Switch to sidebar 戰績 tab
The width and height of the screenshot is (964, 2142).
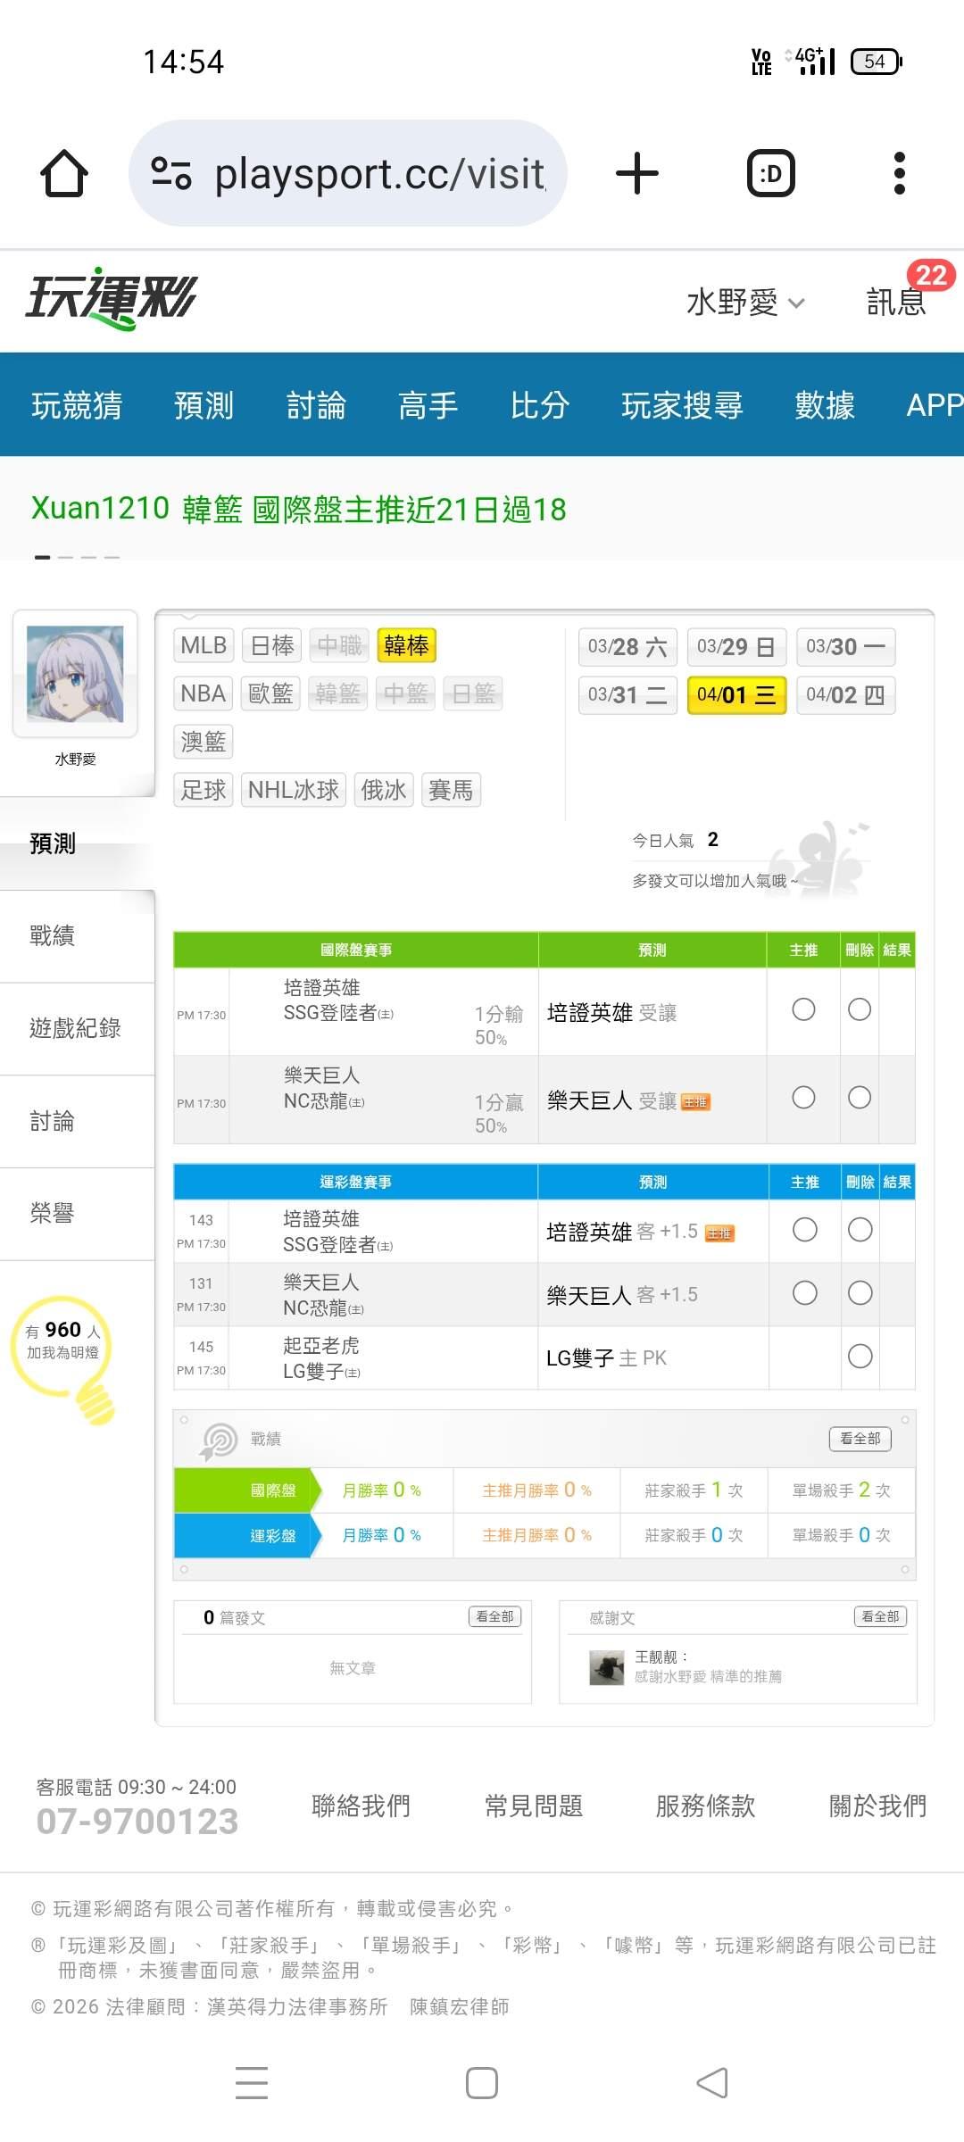click(77, 935)
